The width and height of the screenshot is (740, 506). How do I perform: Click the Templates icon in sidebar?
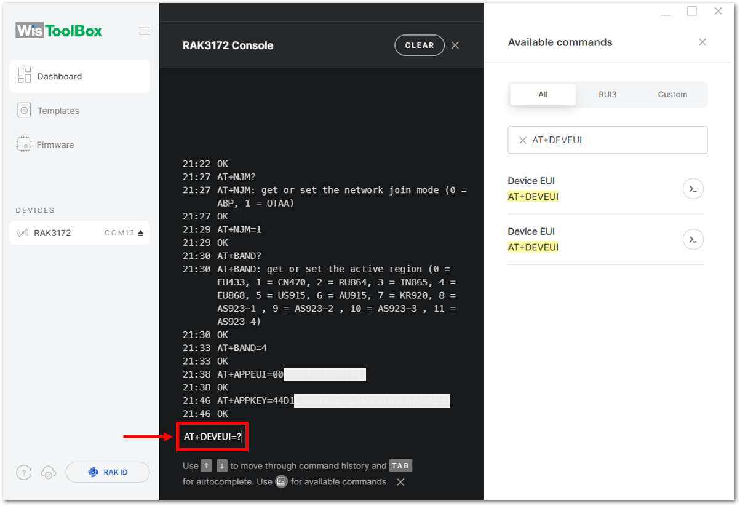(x=25, y=111)
